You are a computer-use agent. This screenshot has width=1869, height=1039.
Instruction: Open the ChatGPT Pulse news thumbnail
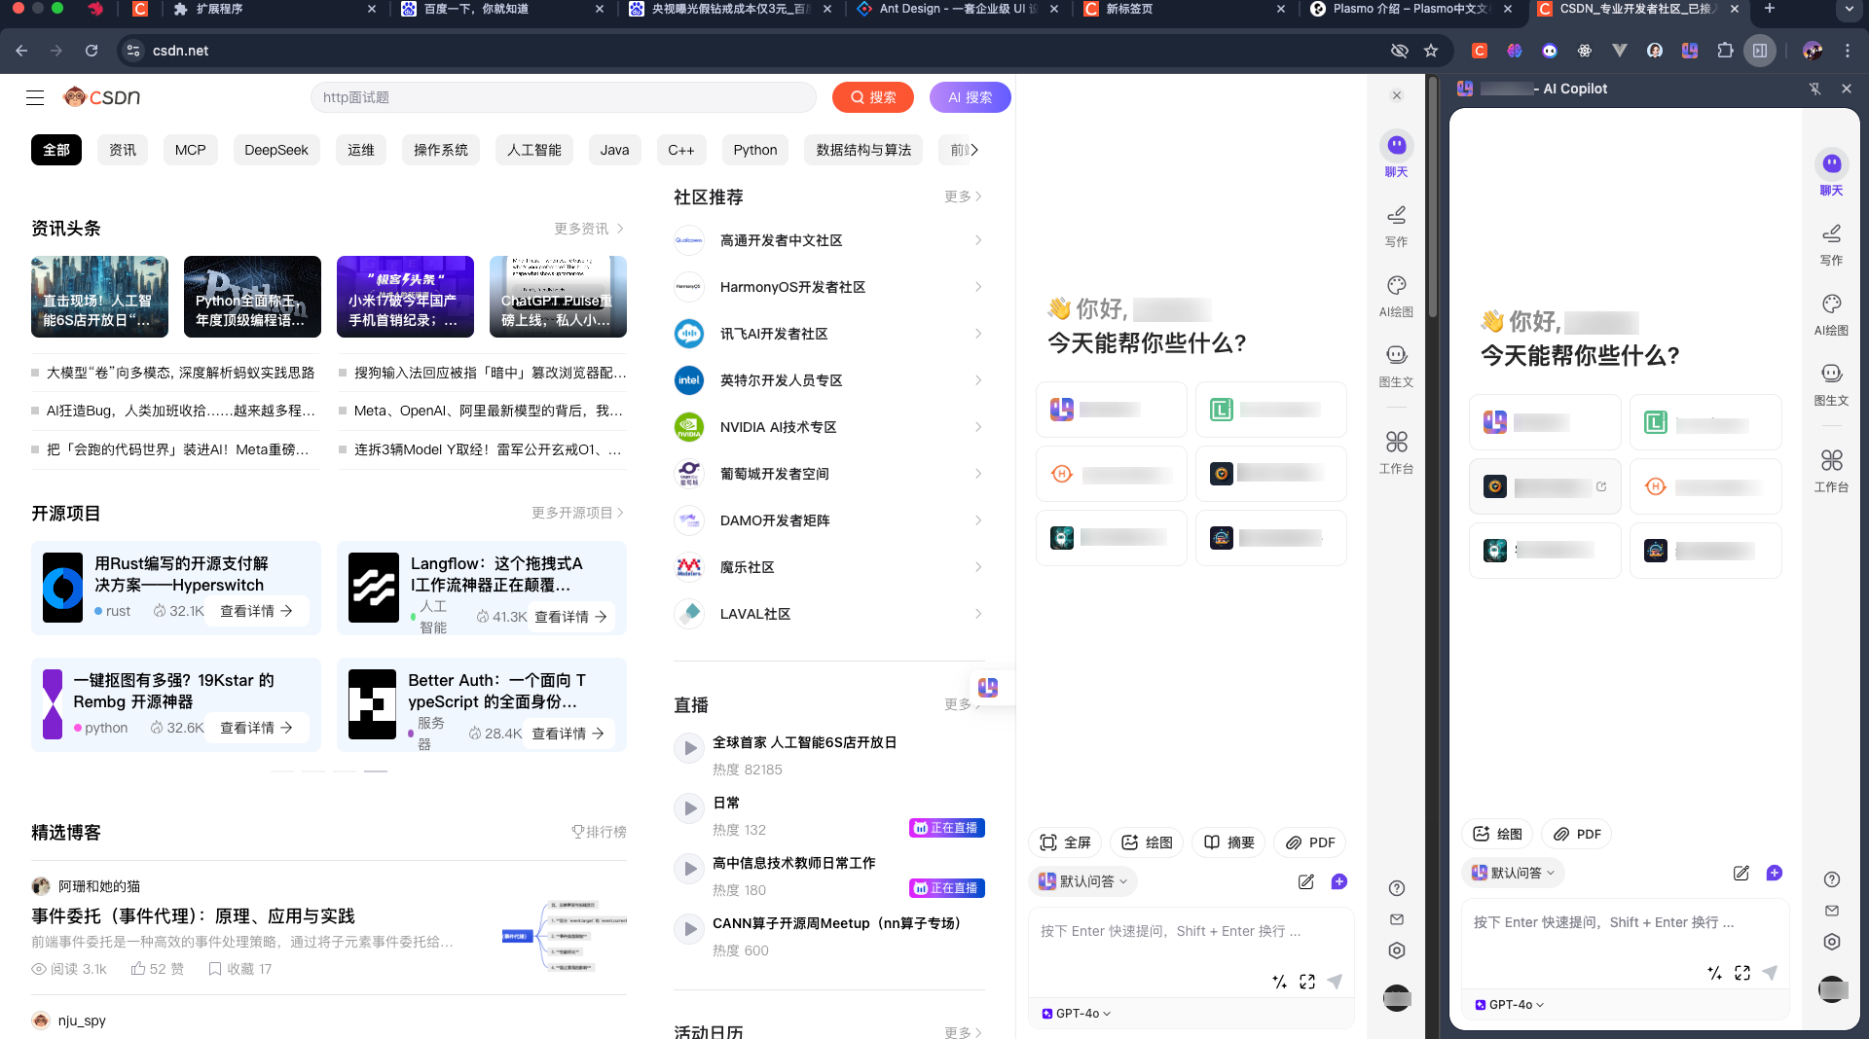pos(558,297)
